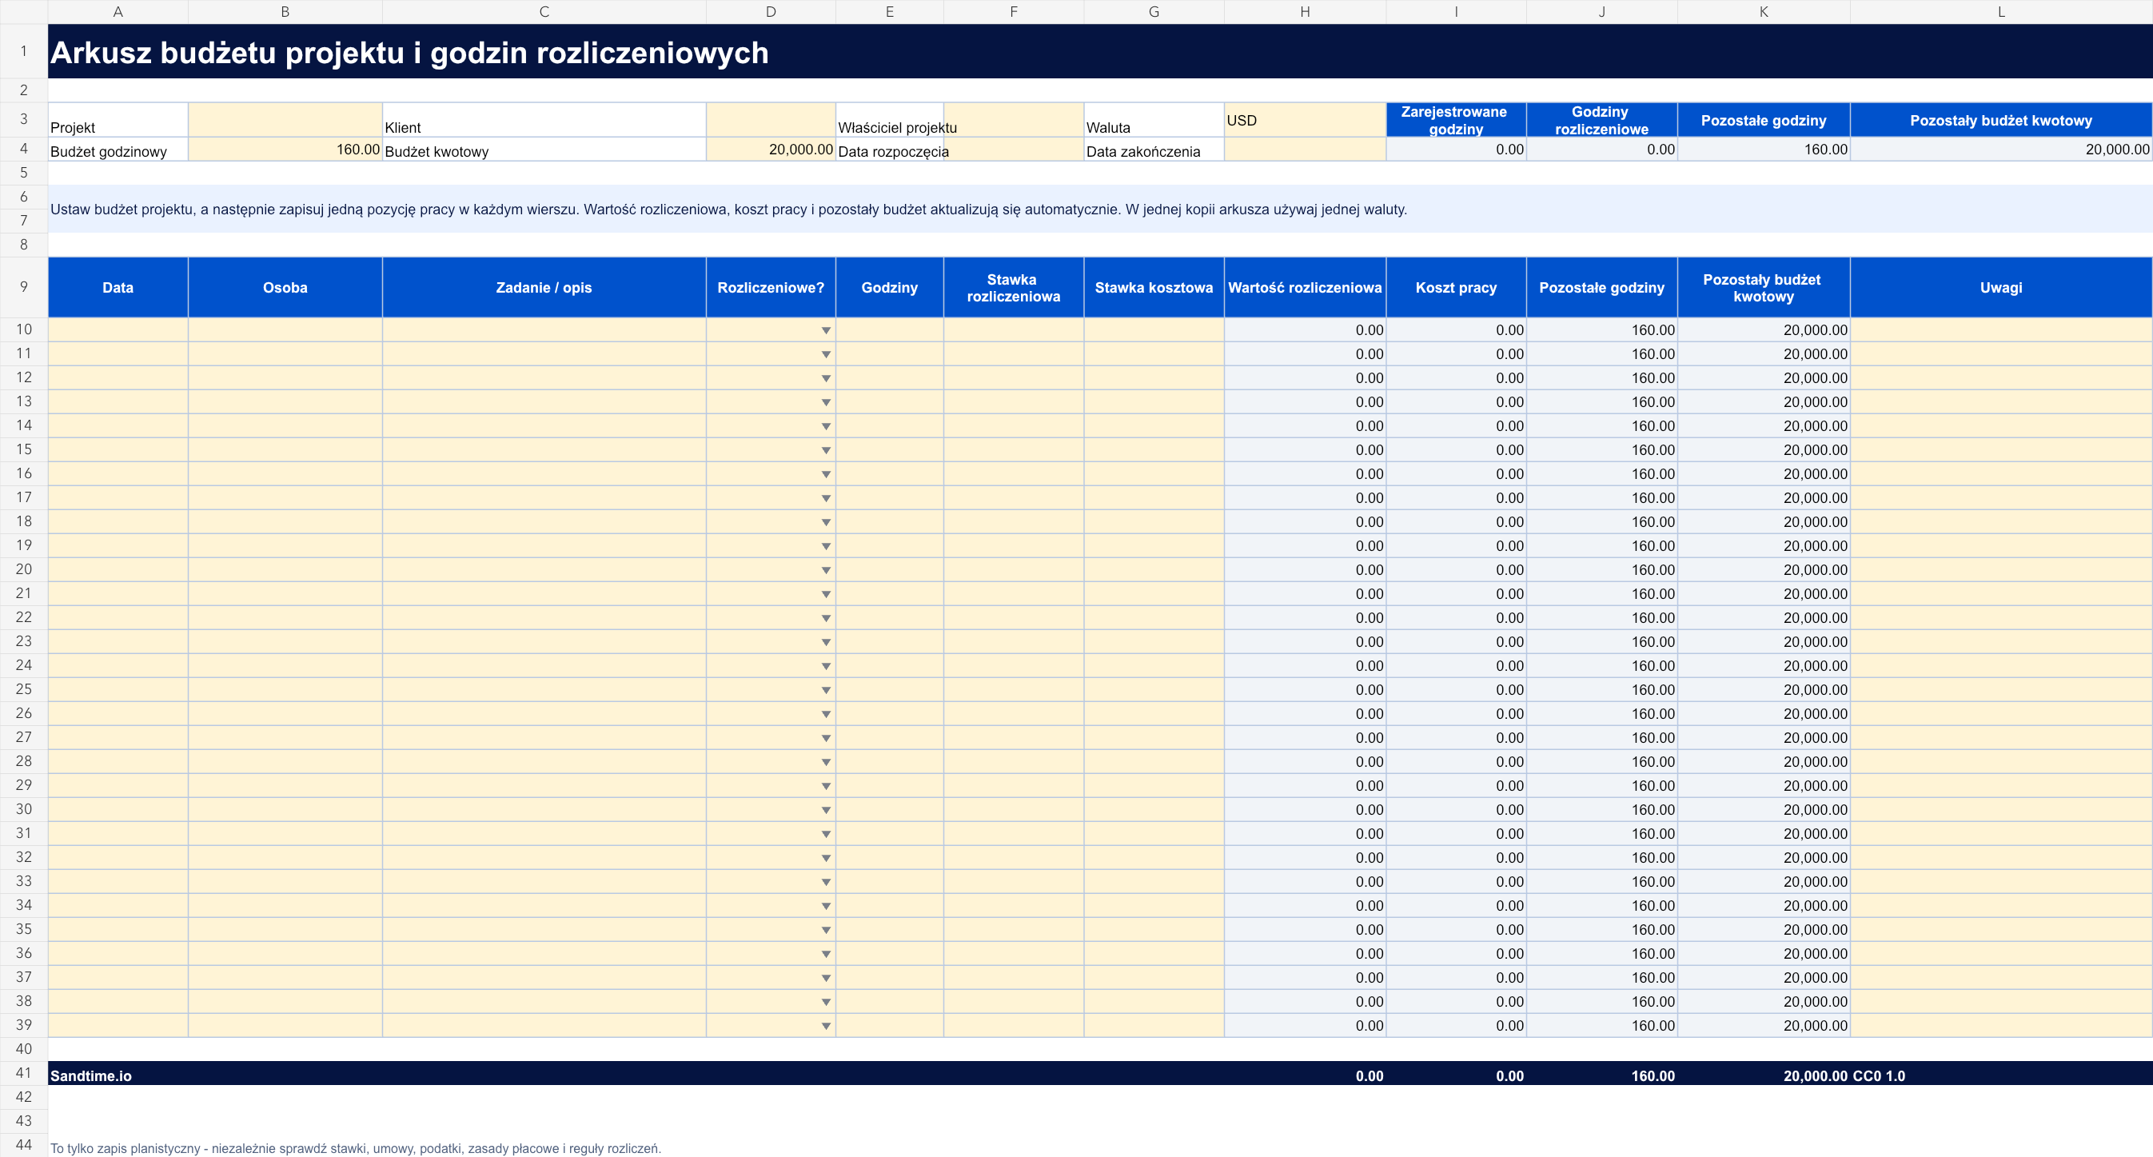
Task: Select the Godziny cell in row 12
Action: point(889,378)
